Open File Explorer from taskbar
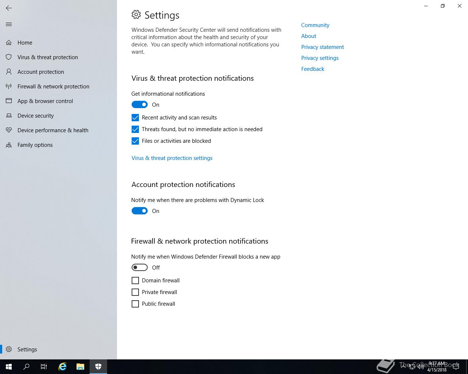 tap(80, 367)
